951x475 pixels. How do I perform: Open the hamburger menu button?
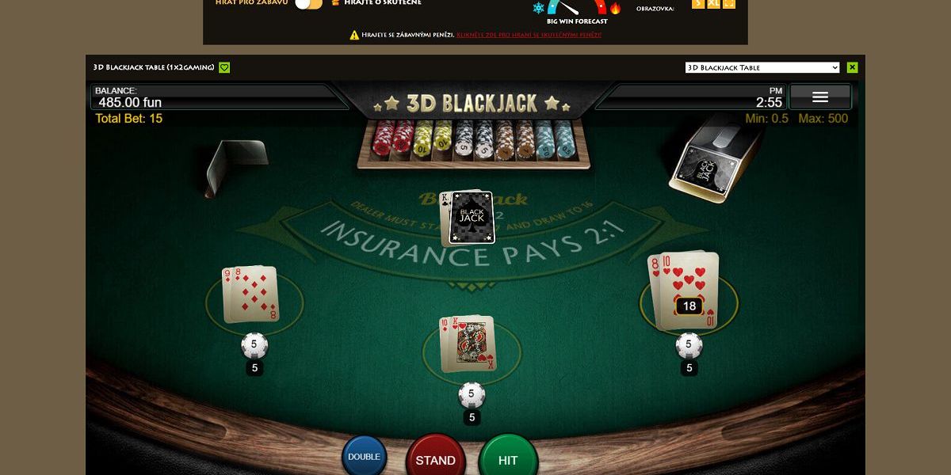pyautogui.click(x=820, y=97)
